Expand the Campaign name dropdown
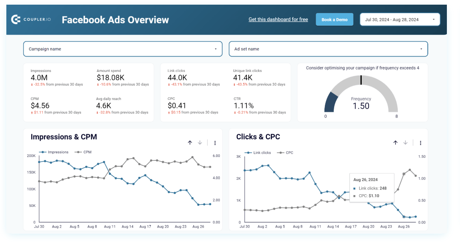 (122, 49)
